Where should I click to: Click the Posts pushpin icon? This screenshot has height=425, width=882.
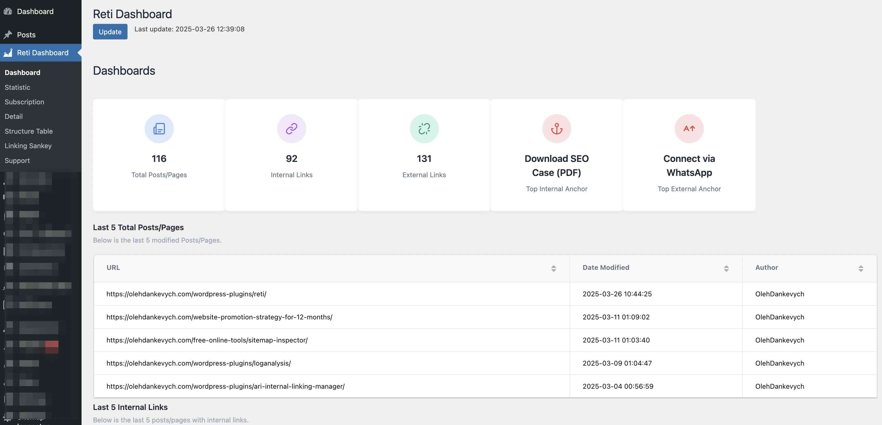point(8,35)
